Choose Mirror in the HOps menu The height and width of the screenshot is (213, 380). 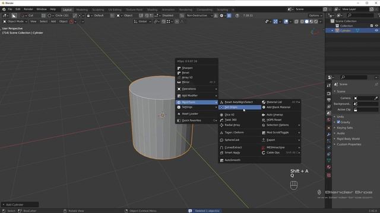point(197,82)
